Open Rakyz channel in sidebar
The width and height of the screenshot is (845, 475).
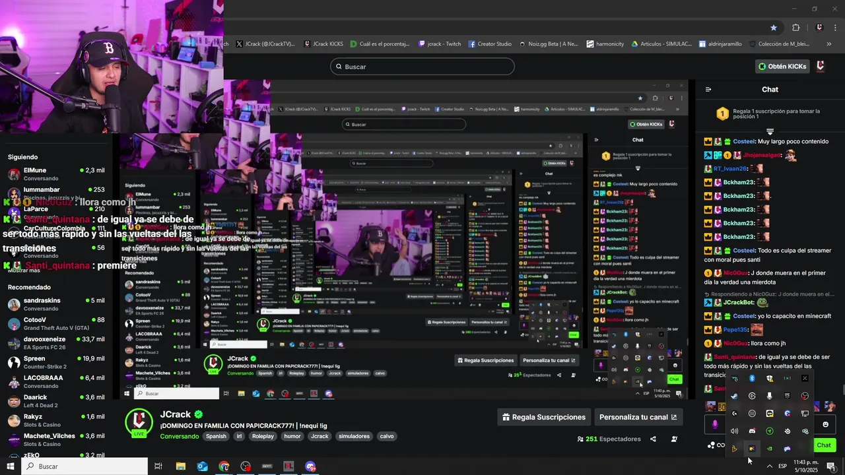pos(56,420)
